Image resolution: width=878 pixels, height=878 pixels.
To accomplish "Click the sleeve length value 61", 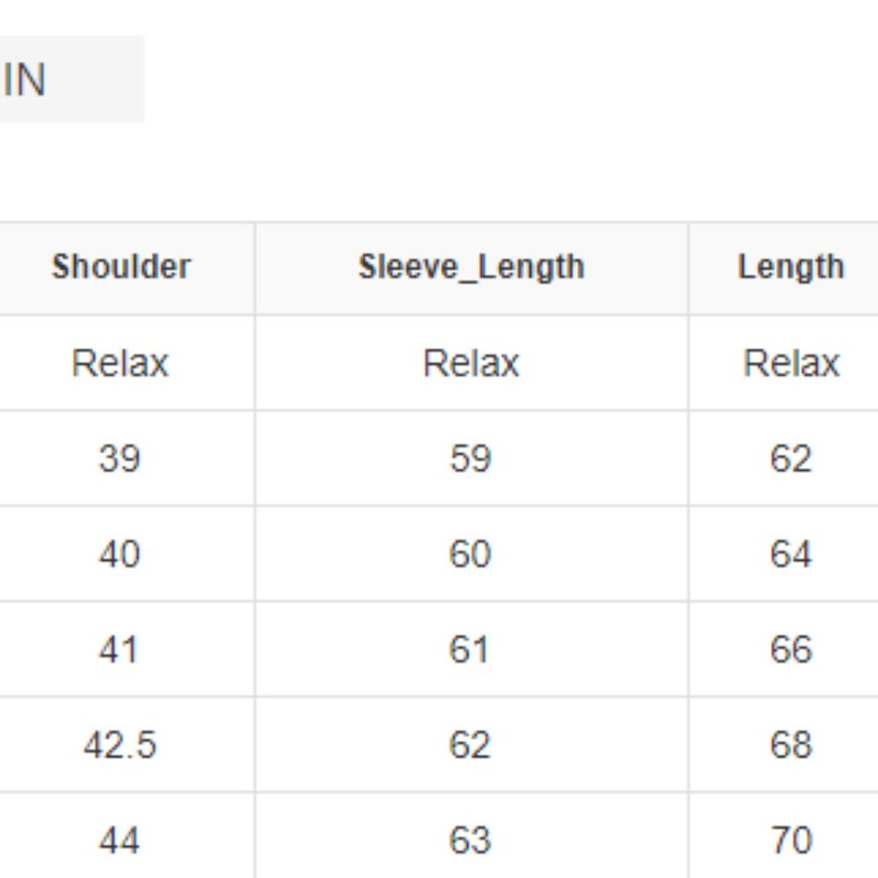I will click(471, 650).
